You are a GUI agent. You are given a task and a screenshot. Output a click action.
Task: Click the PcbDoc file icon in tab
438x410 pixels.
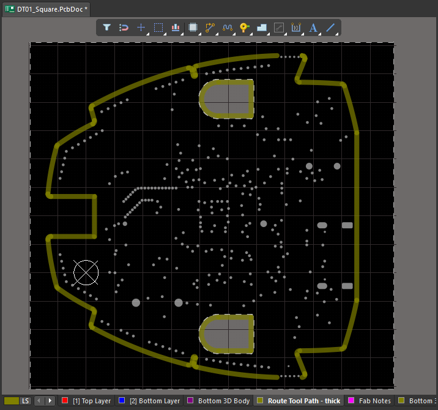pyautogui.click(x=10, y=9)
